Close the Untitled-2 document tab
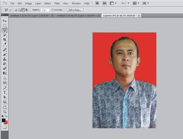 pos(99,16)
